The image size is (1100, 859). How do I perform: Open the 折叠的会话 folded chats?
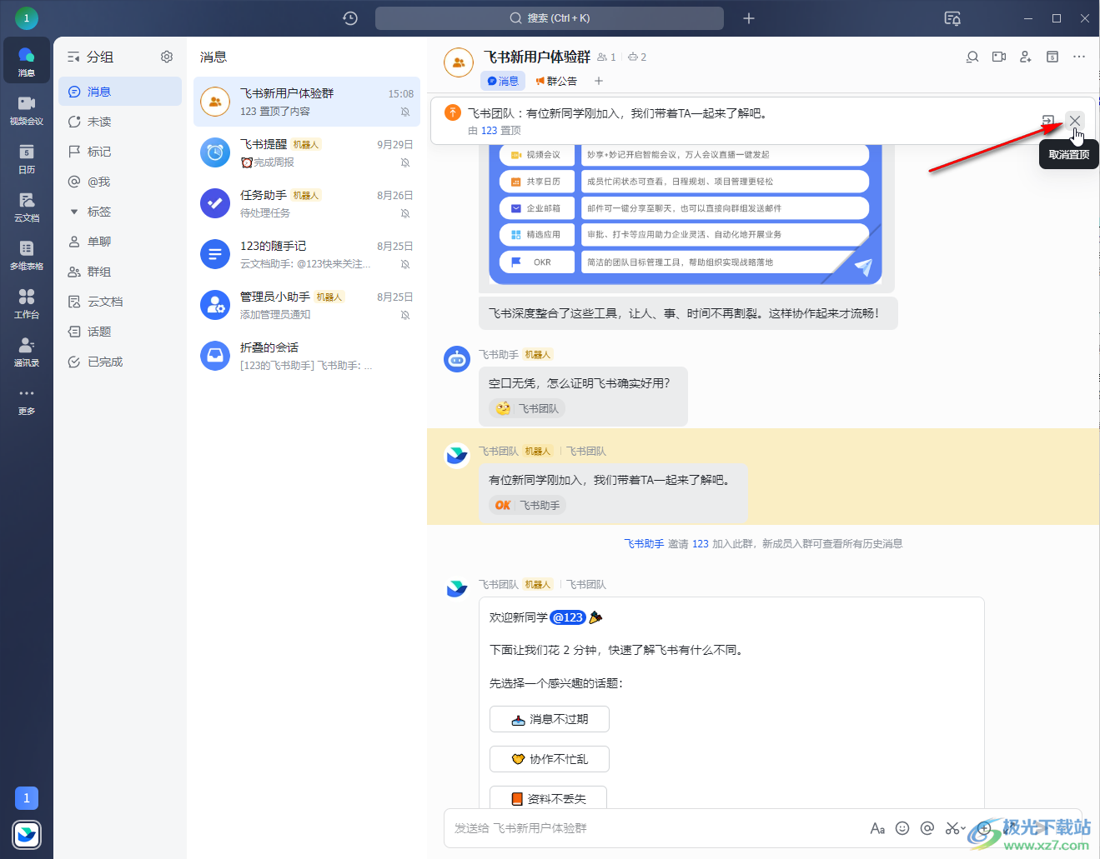tap(307, 356)
